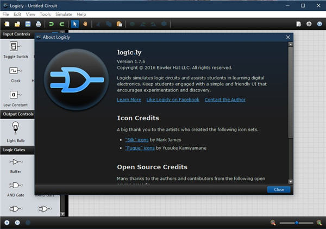This screenshot has width=326, height=229.
Task: Open the Edit menu
Action: point(17,14)
